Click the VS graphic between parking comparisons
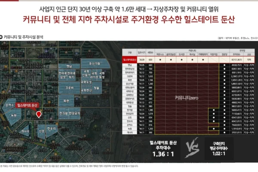 (192, 147)
